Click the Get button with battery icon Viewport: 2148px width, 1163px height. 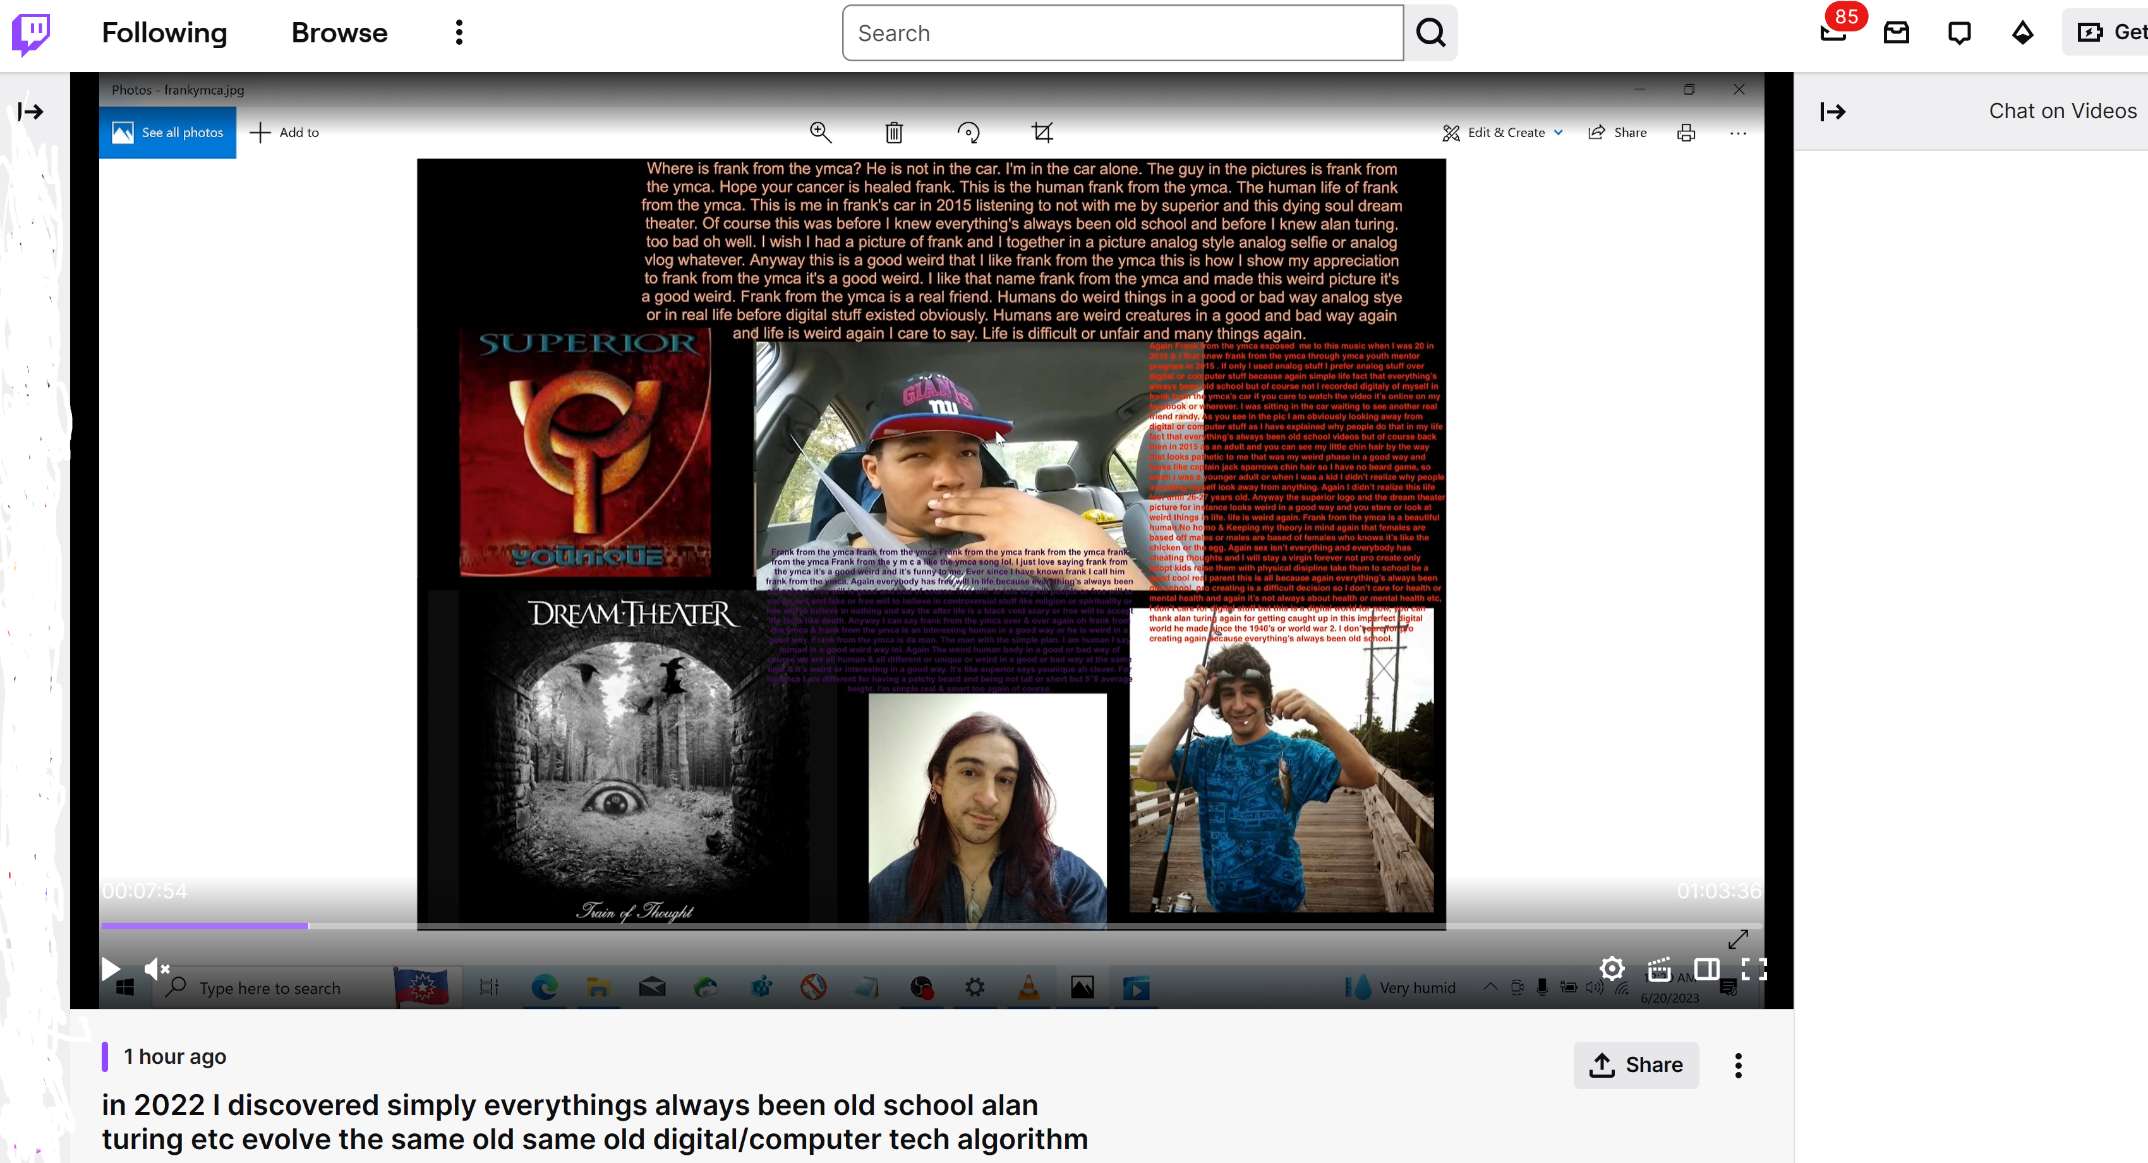click(2107, 32)
